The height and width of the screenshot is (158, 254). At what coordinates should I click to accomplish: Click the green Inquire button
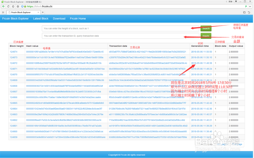(x=206, y=36)
